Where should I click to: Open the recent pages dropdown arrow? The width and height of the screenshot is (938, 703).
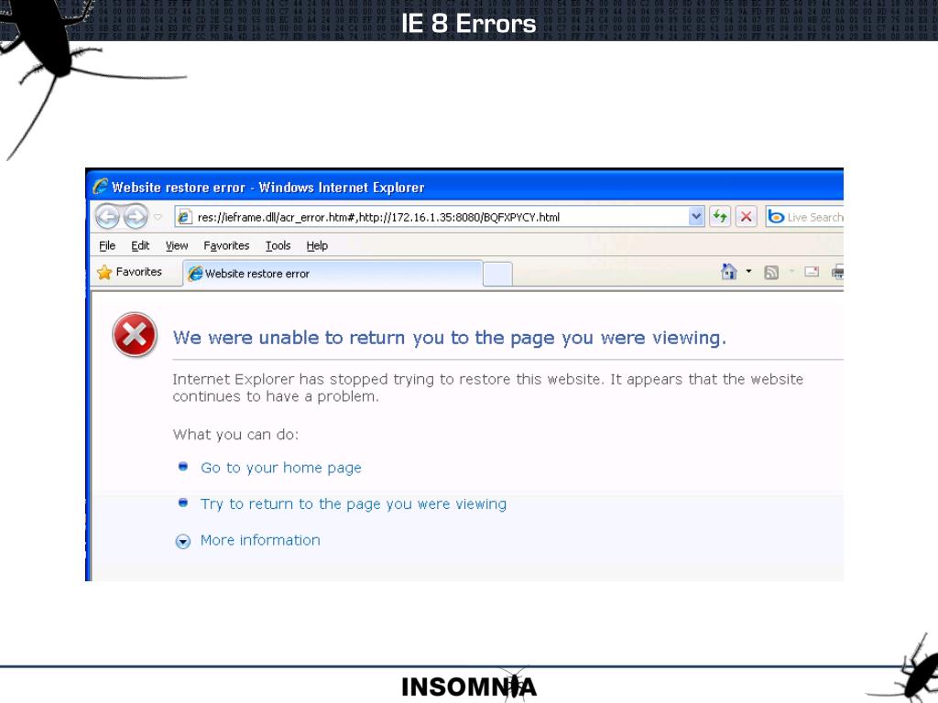pyautogui.click(x=158, y=217)
